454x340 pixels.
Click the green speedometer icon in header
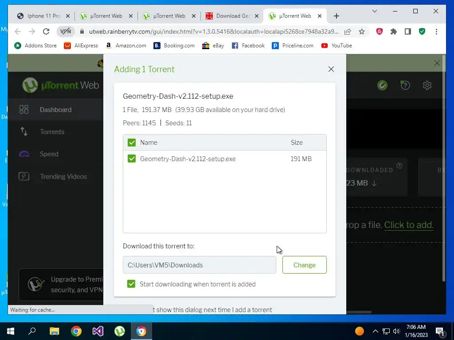[382, 85]
